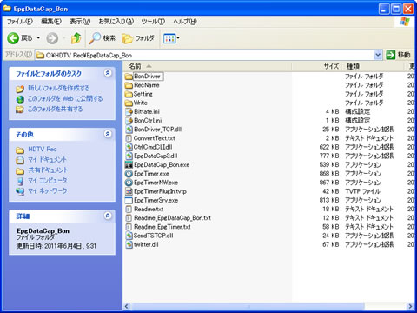Open the Help (ヘルプ) menu
The height and width of the screenshot is (313, 417).
click(x=185, y=22)
